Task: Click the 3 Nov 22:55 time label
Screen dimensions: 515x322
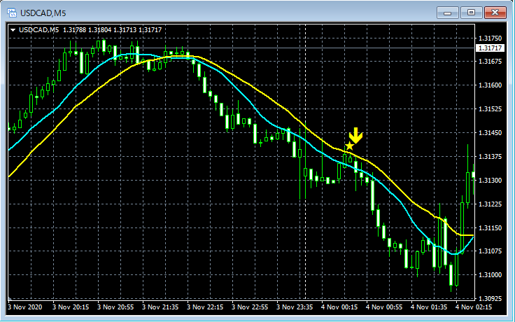Action: [x=250, y=307]
